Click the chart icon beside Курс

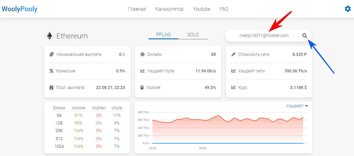coord(233,87)
